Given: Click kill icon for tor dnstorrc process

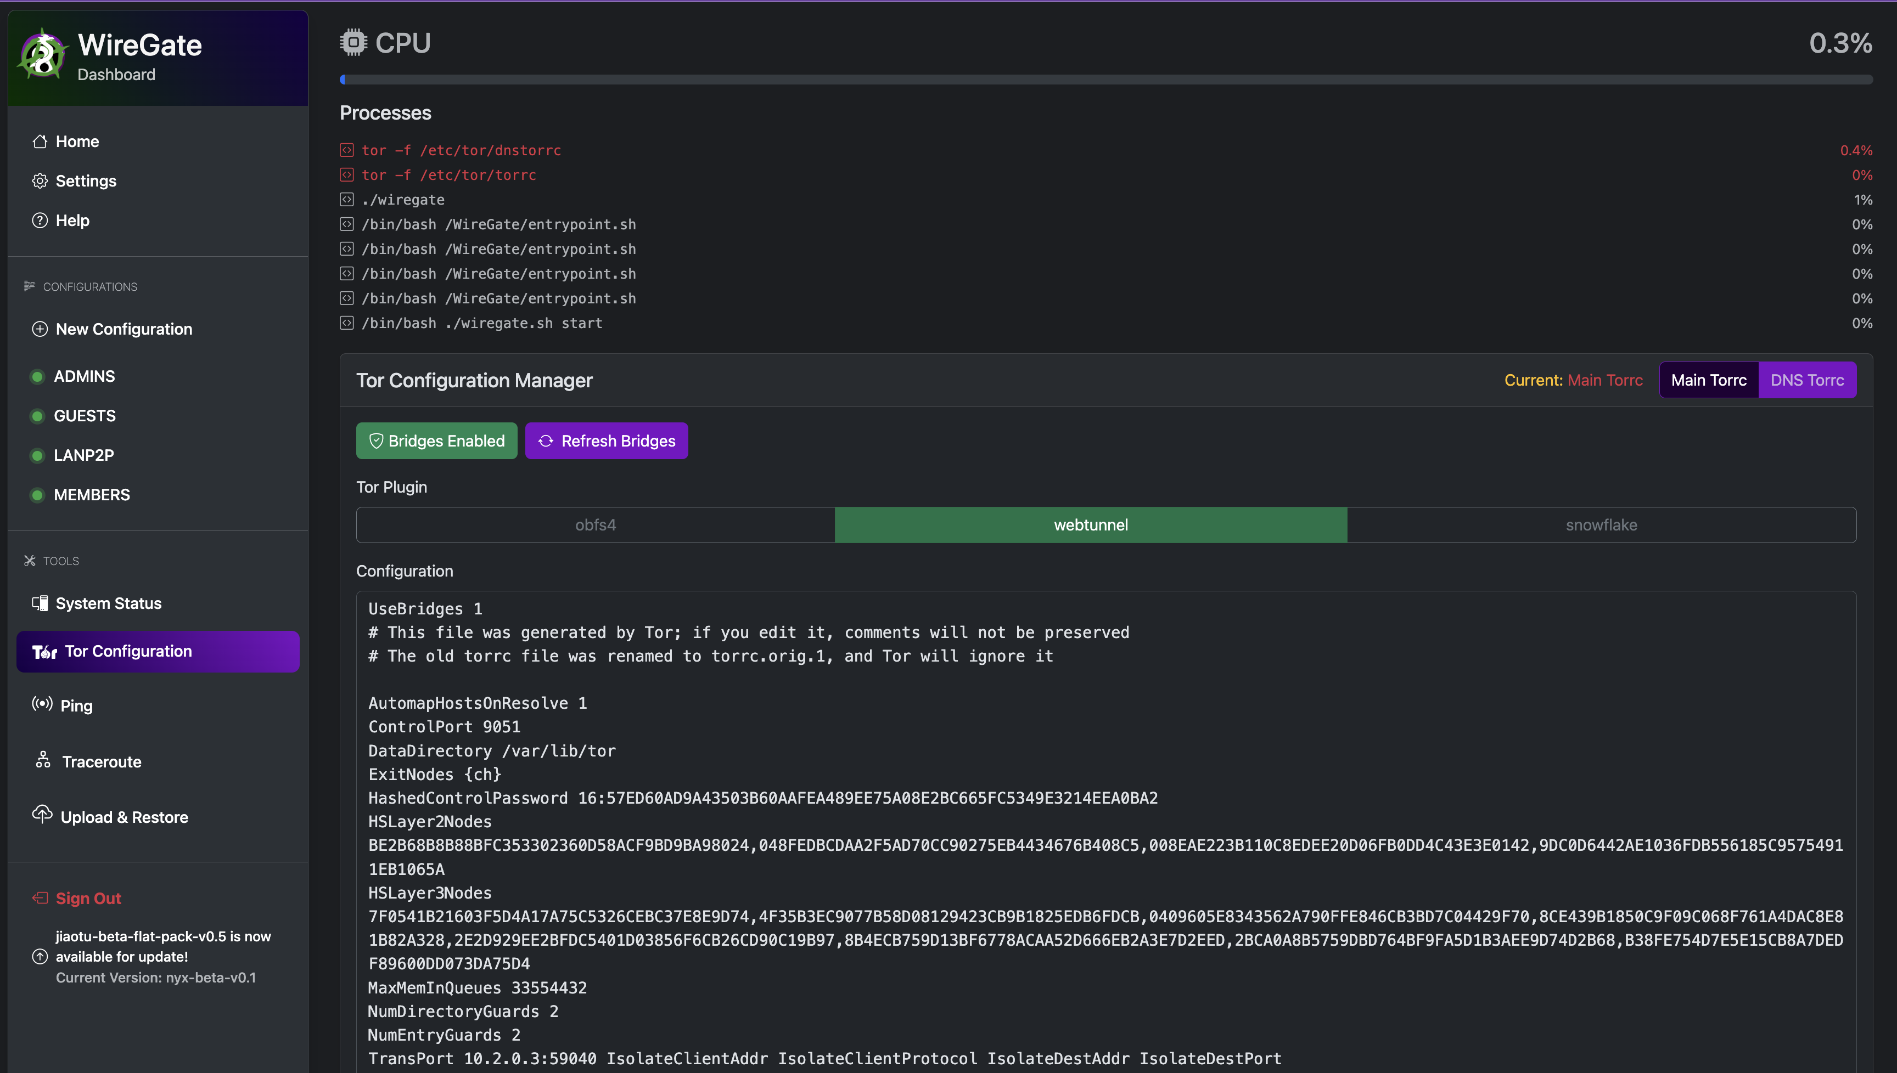Looking at the screenshot, I should pyautogui.click(x=346, y=150).
